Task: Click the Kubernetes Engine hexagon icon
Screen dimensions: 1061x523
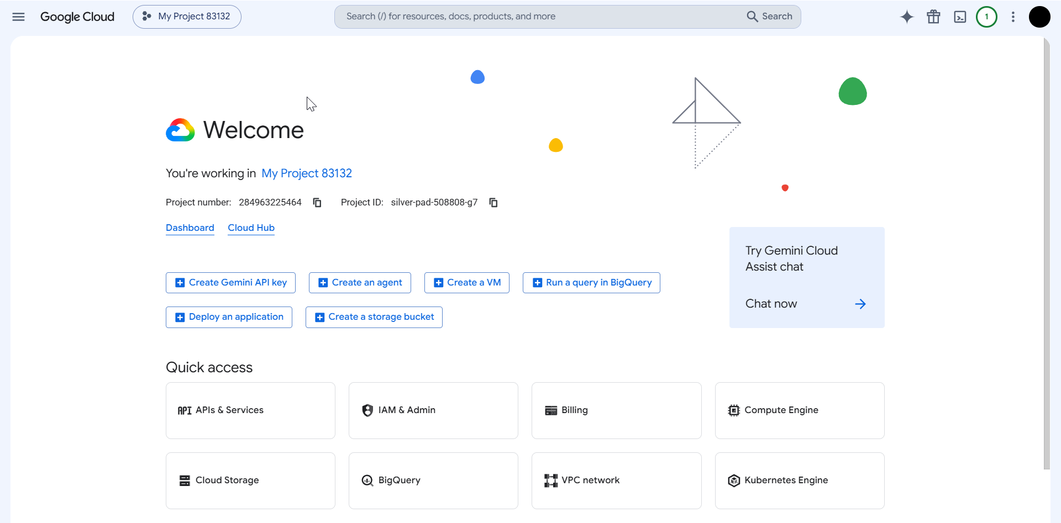Action: 734,480
